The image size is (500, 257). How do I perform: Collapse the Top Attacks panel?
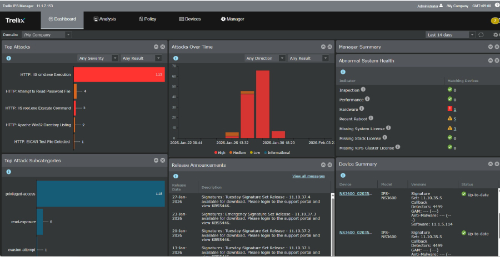click(x=156, y=47)
